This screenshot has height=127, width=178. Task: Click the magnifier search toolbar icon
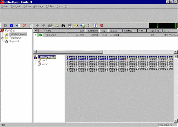[57, 25]
